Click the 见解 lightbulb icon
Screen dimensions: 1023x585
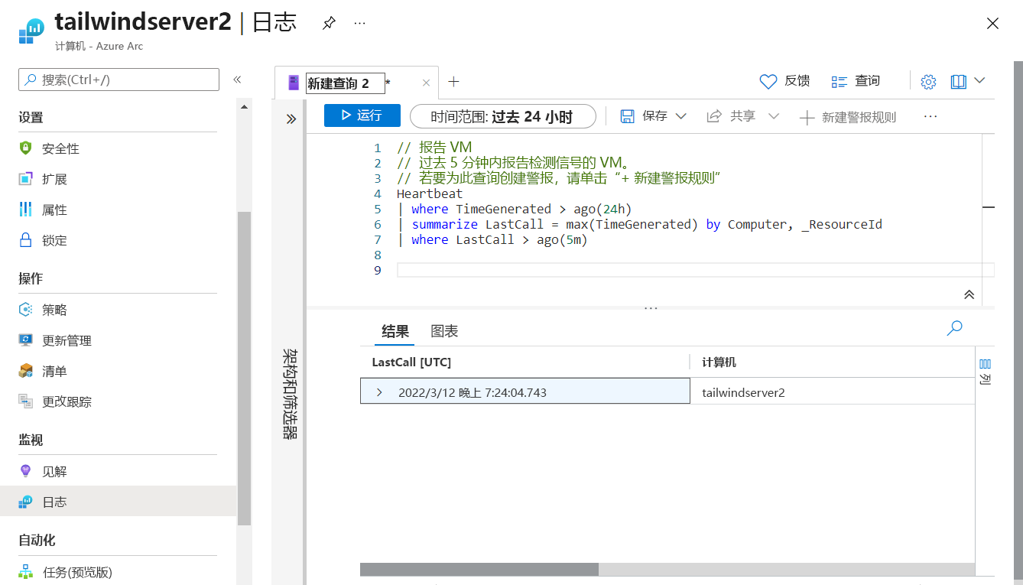[26, 471]
